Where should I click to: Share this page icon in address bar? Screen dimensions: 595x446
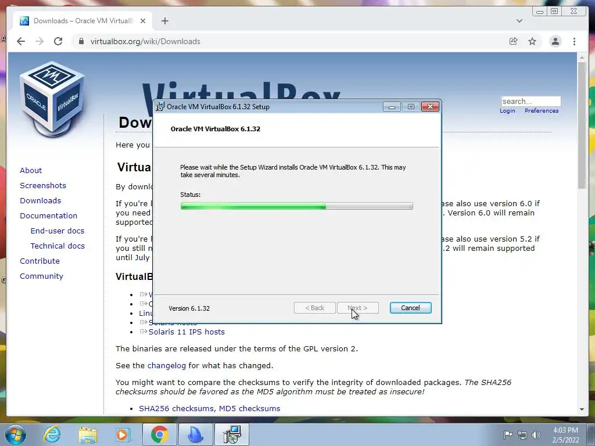[x=514, y=41]
